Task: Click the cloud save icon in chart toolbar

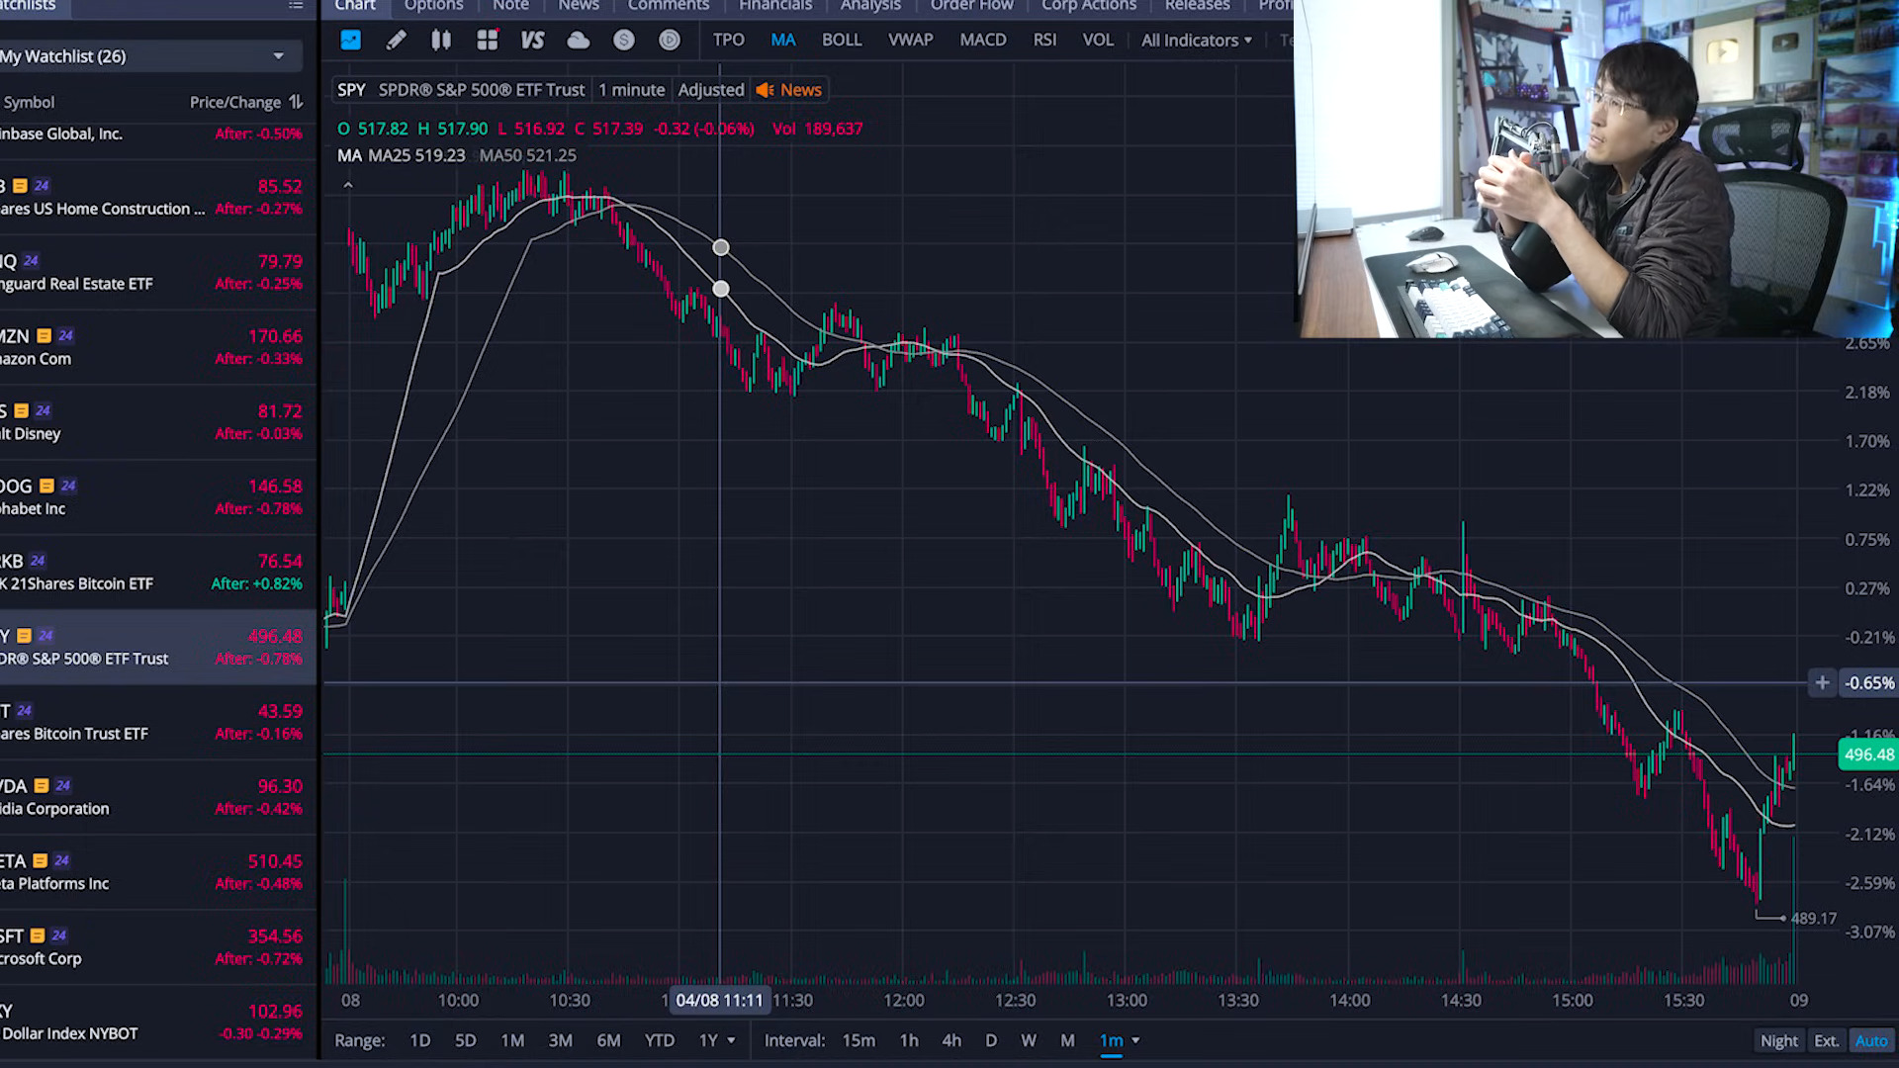Action: (x=578, y=40)
